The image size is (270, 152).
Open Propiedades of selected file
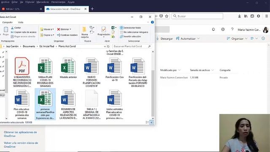tap(104, 32)
